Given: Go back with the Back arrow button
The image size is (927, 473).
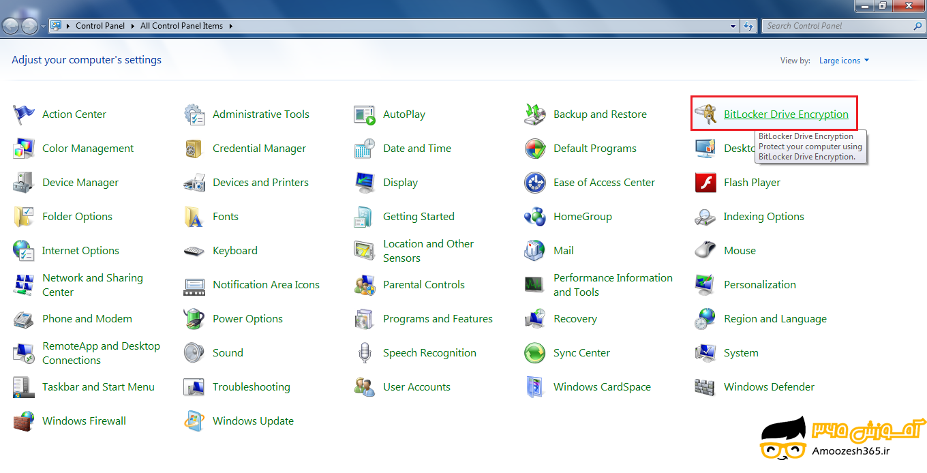Looking at the screenshot, I should pos(12,26).
